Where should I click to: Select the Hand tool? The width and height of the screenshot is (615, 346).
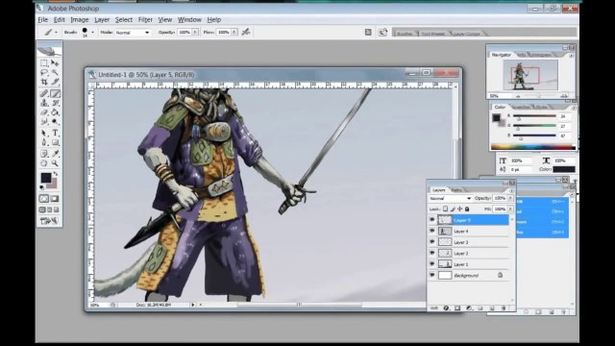tap(44, 163)
